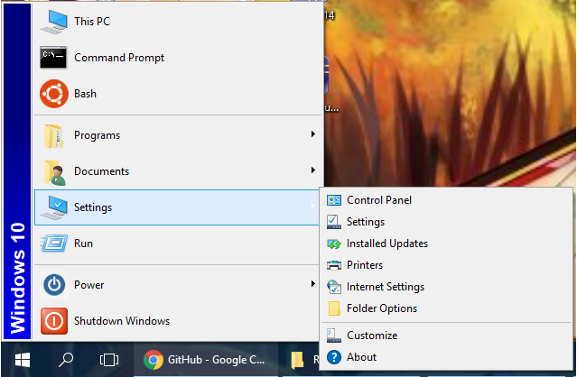Open the This PC computer icon
Viewport: 577px width, 377px height.
(53, 22)
